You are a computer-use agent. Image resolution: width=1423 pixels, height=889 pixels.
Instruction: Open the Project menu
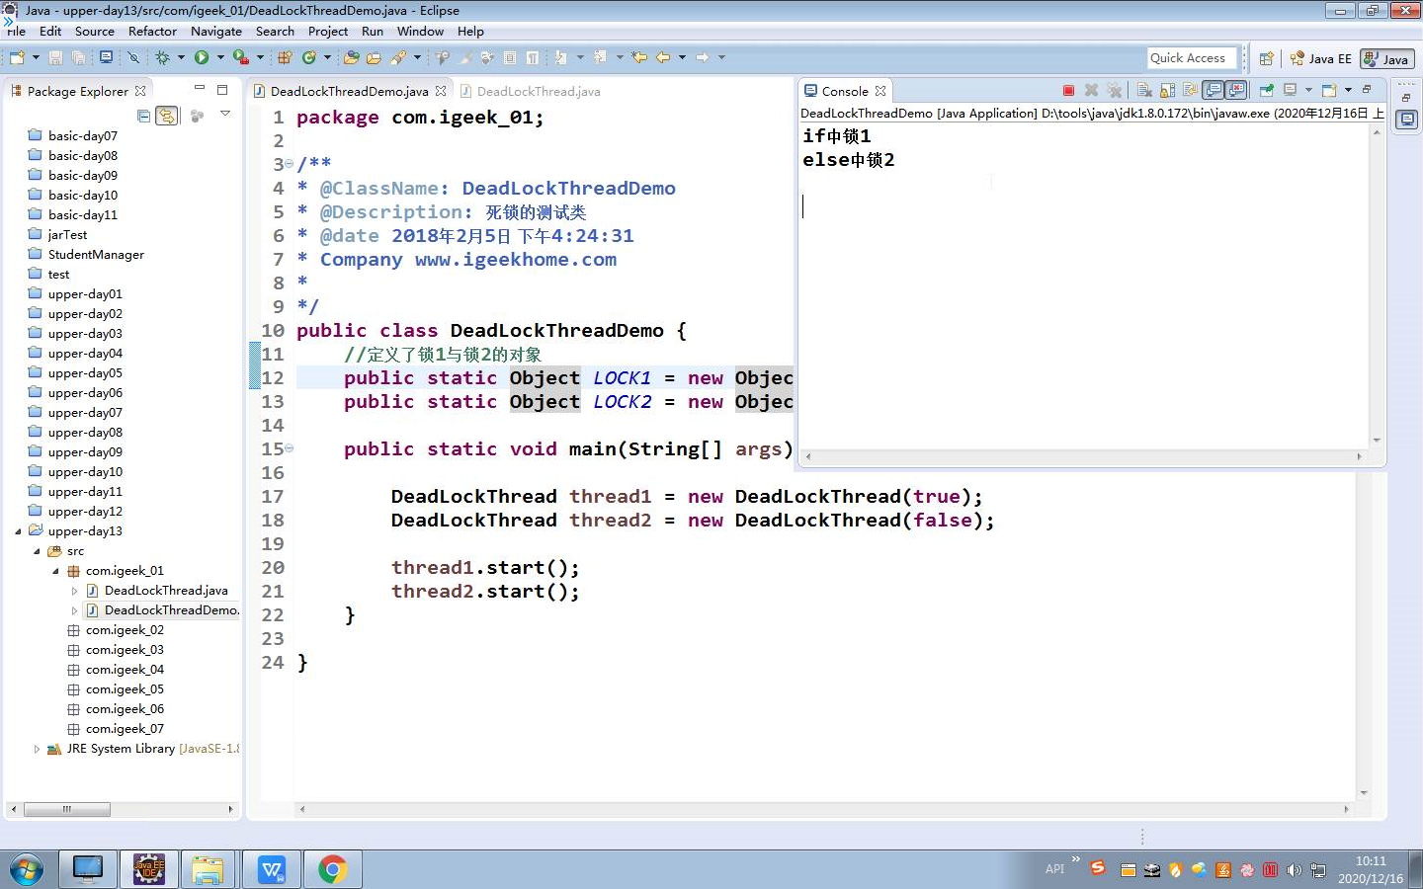(x=328, y=31)
